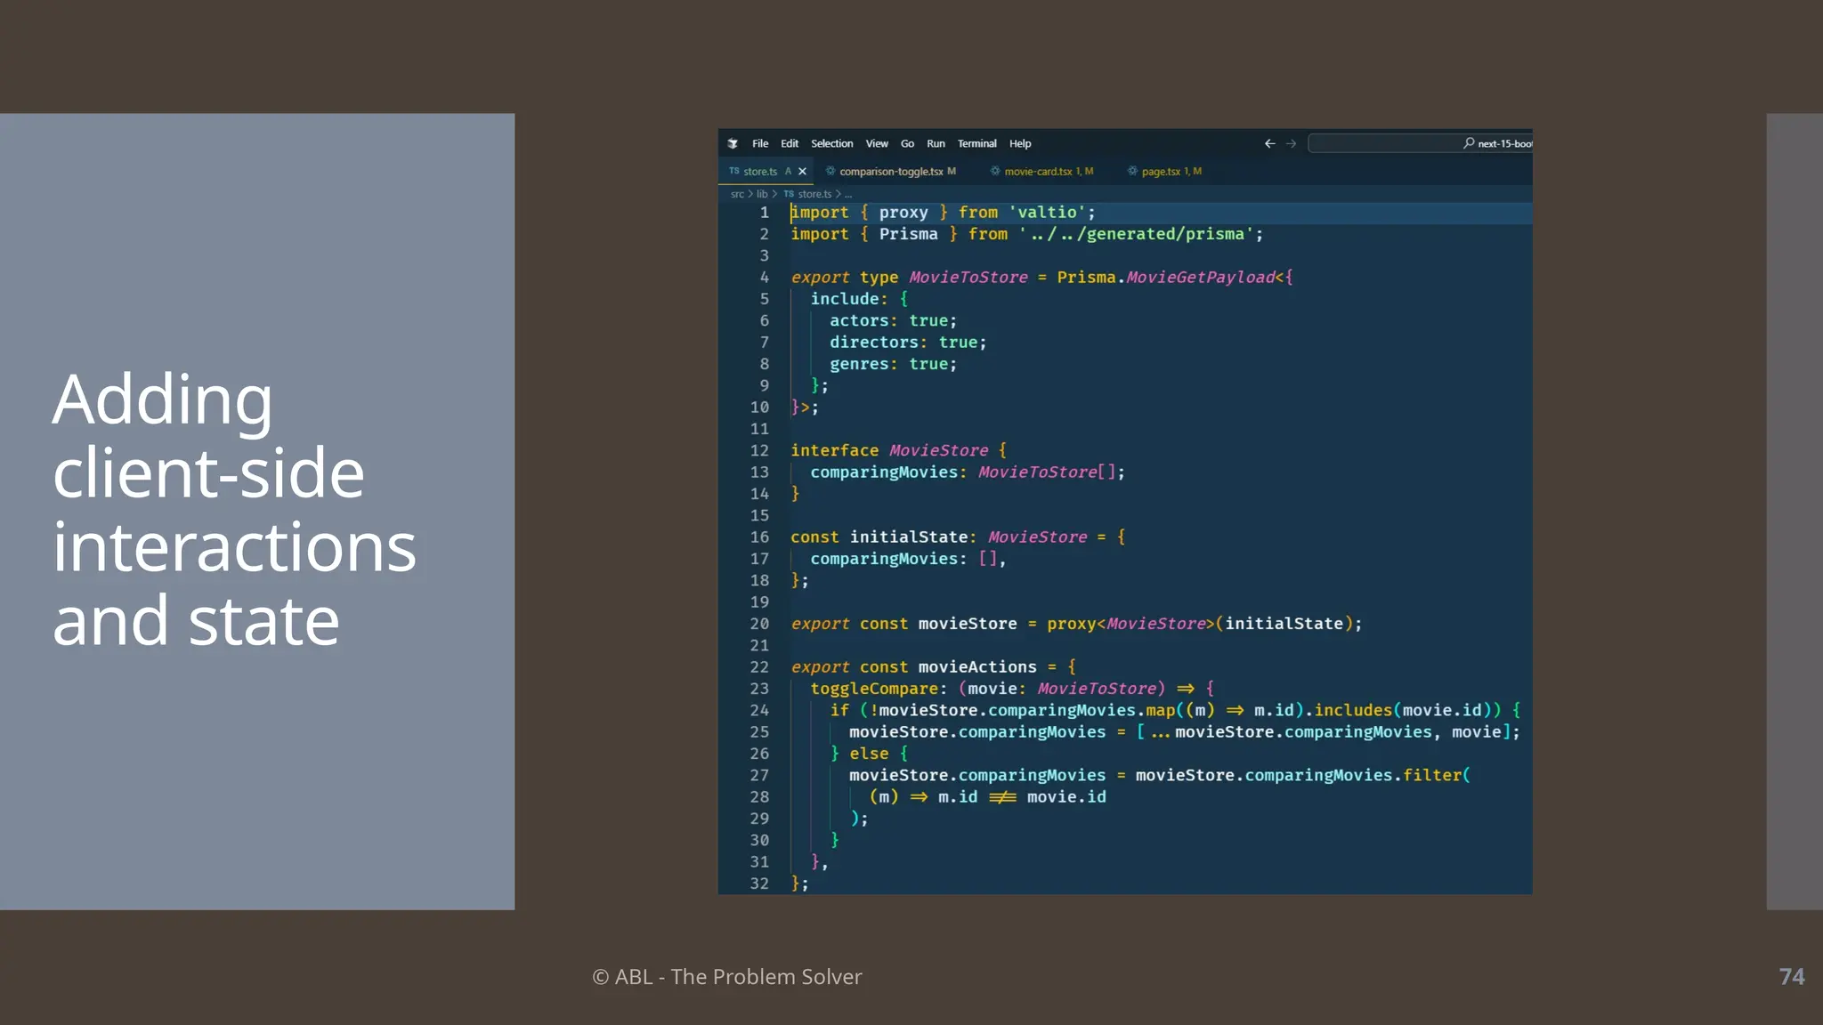Click movieActions on line 22
The height and width of the screenshot is (1025, 1823).
(976, 667)
